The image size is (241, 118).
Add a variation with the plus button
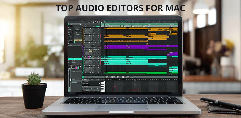pyautogui.click(x=85, y=88)
